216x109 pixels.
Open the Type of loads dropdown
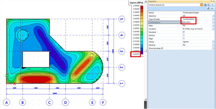tap(213, 19)
